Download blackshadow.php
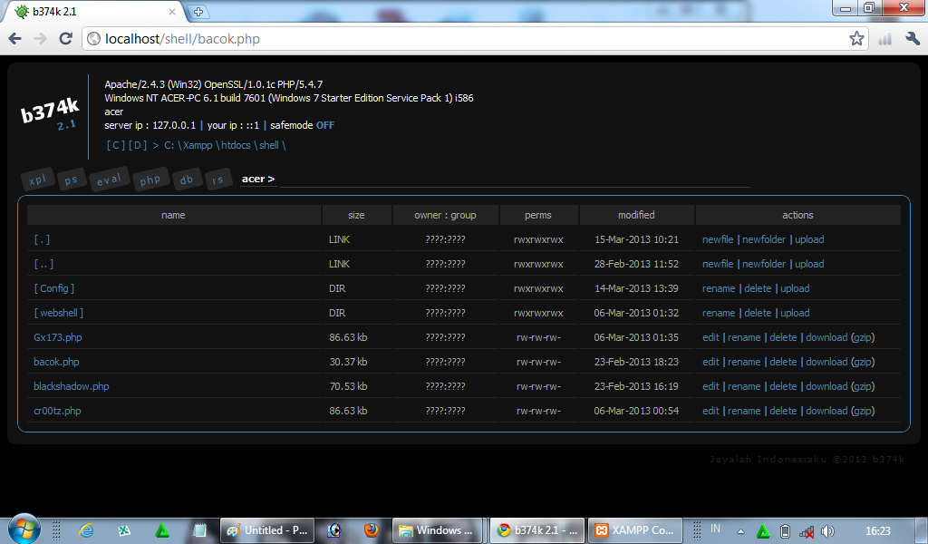The image size is (928, 544). (826, 385)
